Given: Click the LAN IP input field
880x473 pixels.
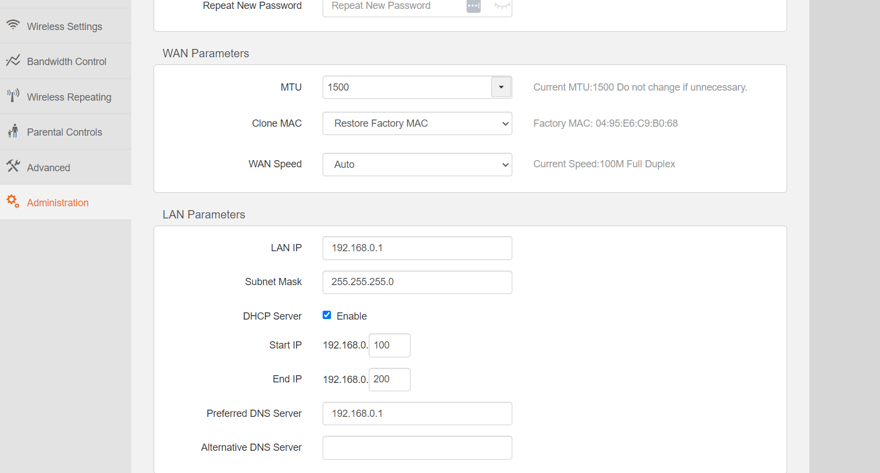Looking at the screenshot, I should click(417, 248).
